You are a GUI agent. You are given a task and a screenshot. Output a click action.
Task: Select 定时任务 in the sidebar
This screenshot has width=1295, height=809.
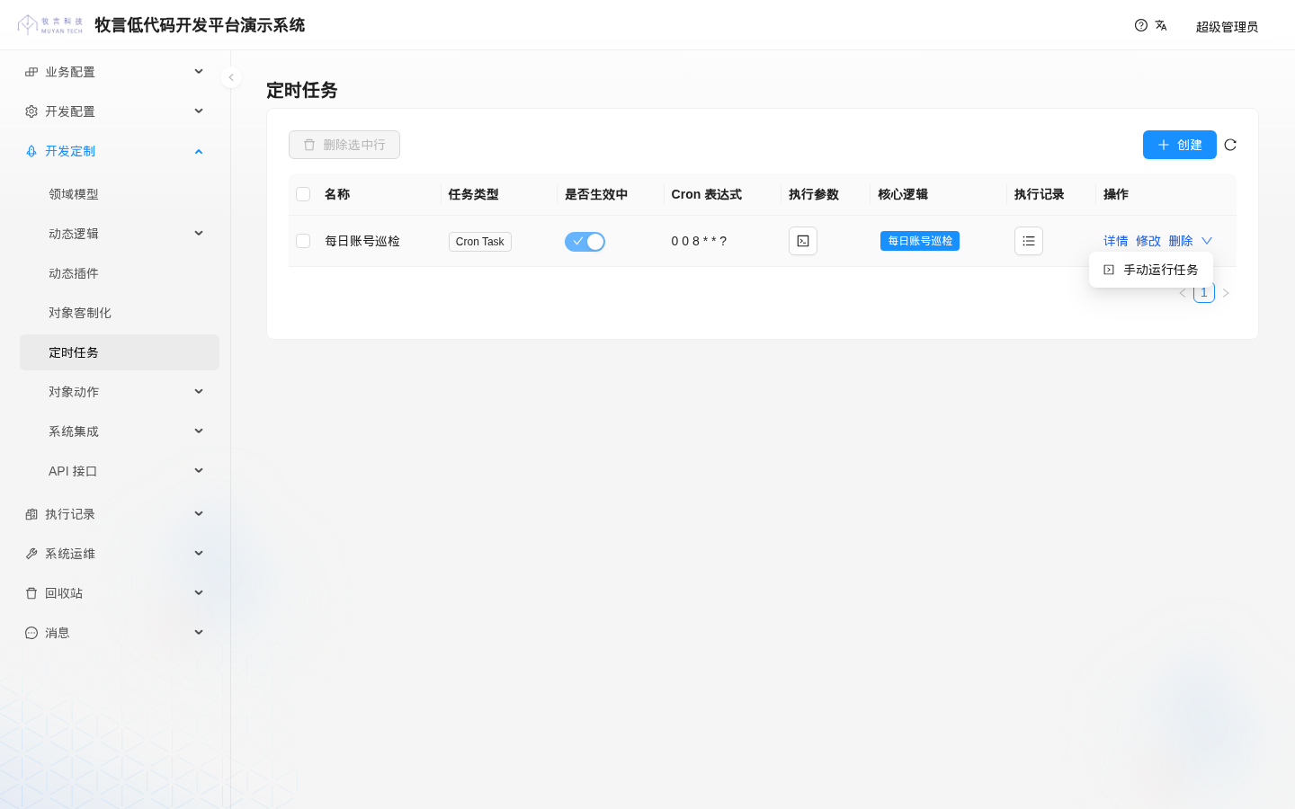[x=120, y=352]
